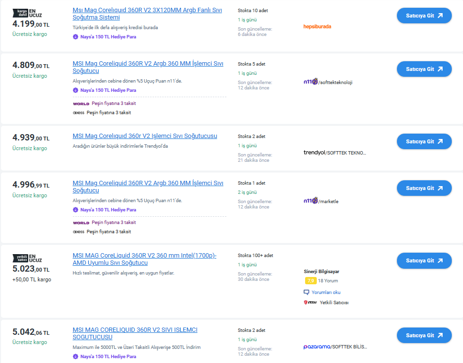463x363 pixels.
Task: Click the trendyol seller logo
Action: (314, 153)
